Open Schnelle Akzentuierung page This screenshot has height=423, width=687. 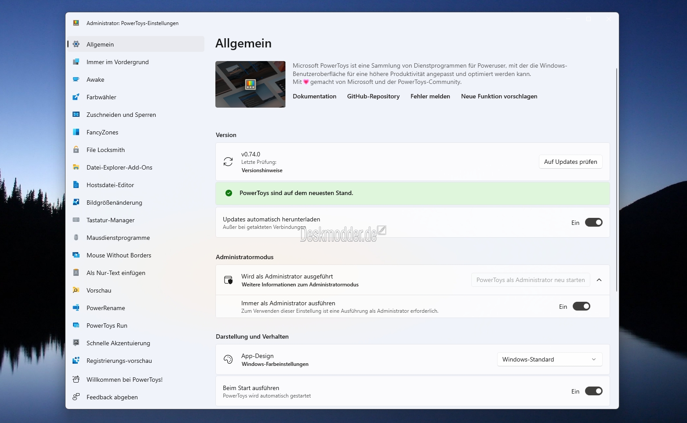coord(136,343)
